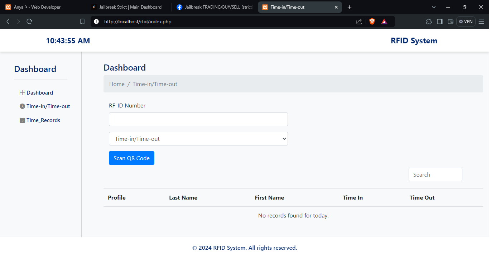
Task: Click the share page icon in address bar
Action: tap(359, 21)
